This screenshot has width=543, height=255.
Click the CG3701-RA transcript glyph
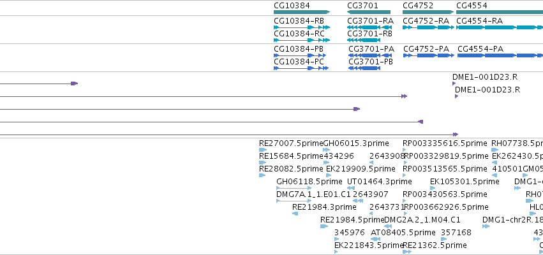[370, 27]
